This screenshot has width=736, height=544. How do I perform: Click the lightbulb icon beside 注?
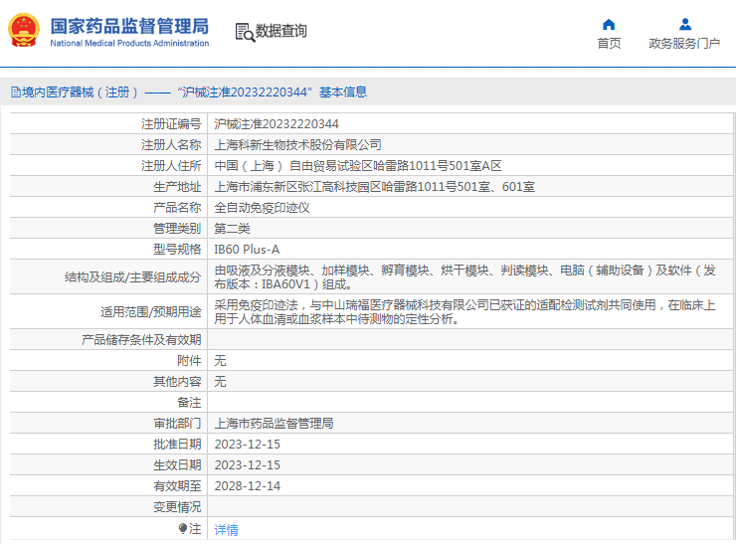click(183, 529)
